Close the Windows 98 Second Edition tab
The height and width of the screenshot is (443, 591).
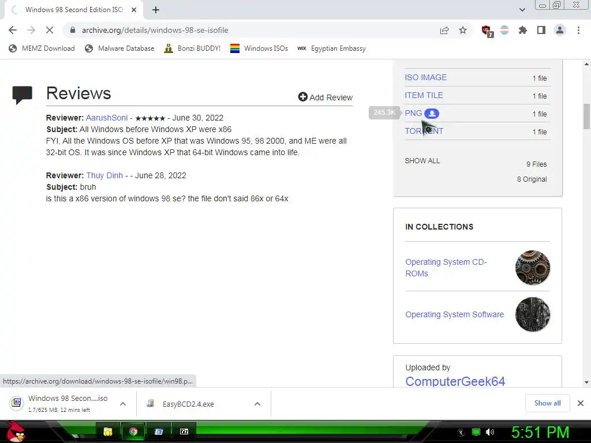click(134, 10)
